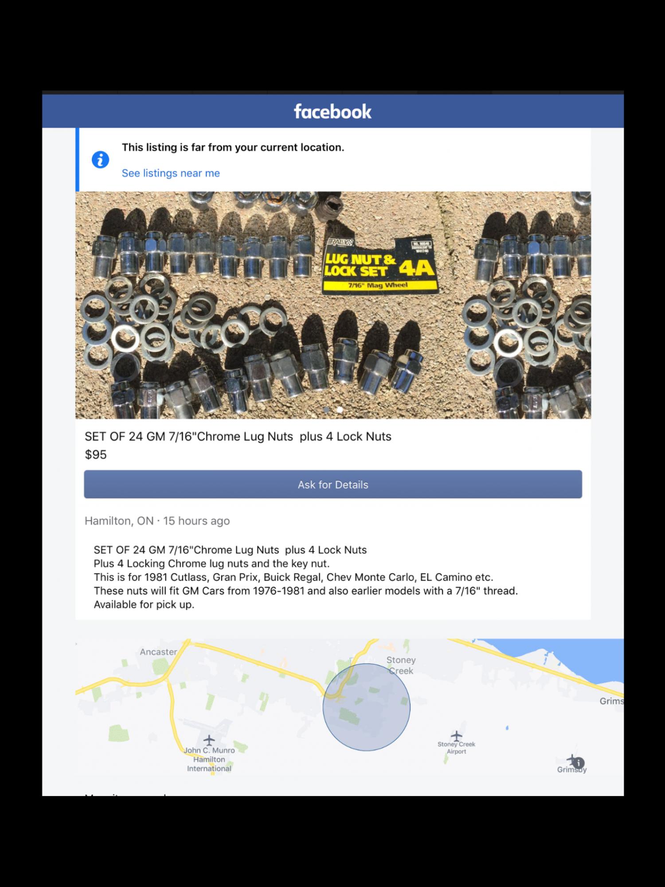Click the blue info icon in location notice

pos(100,160)
